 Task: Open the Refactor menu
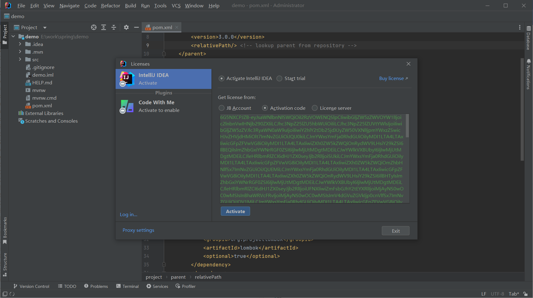click(x=110, y=6)
